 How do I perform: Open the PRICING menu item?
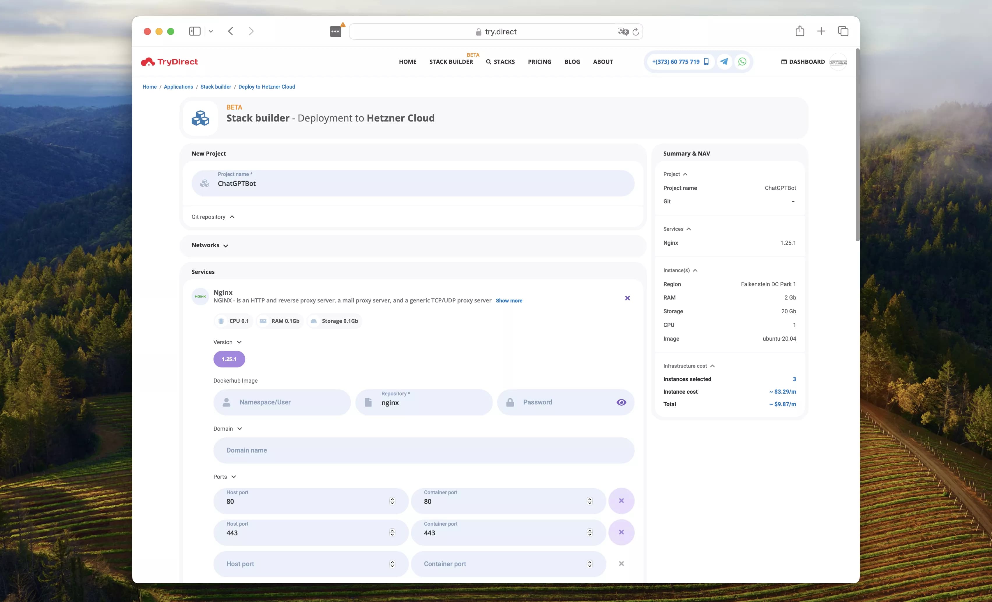click(539, 61)
